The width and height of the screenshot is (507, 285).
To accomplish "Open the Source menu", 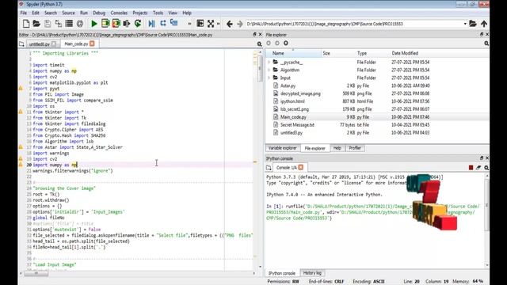I will click(x=68, y=13).
